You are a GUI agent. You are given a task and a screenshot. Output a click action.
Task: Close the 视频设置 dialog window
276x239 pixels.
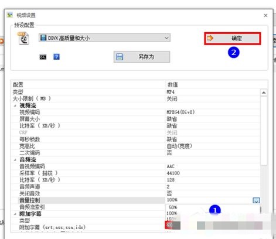pos(265,15)
